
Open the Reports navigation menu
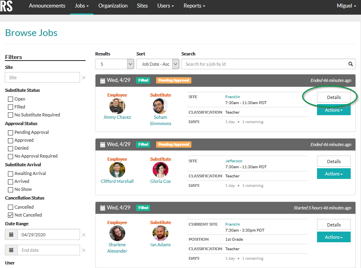tap(194, 6)
